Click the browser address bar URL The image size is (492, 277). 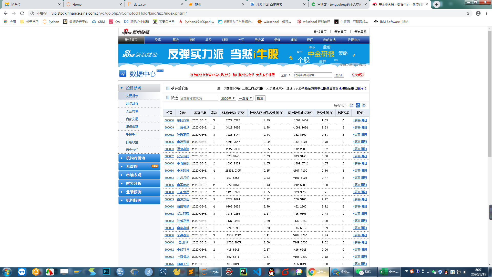[119, 13]
